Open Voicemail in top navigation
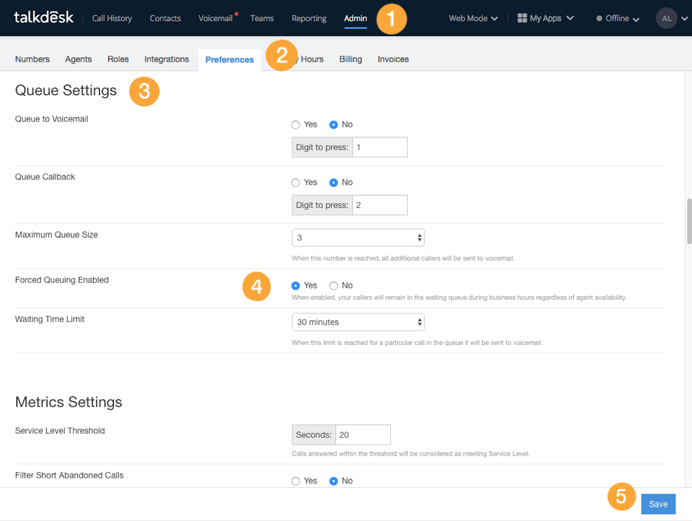The width and height of the screenshot is (692, 521). point(216,18)
